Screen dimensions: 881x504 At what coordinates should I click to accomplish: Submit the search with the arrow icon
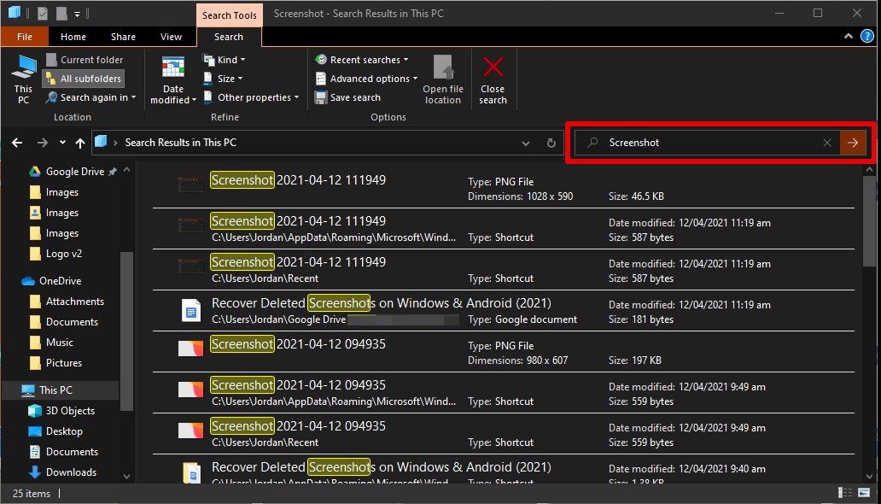coord(854,143)
